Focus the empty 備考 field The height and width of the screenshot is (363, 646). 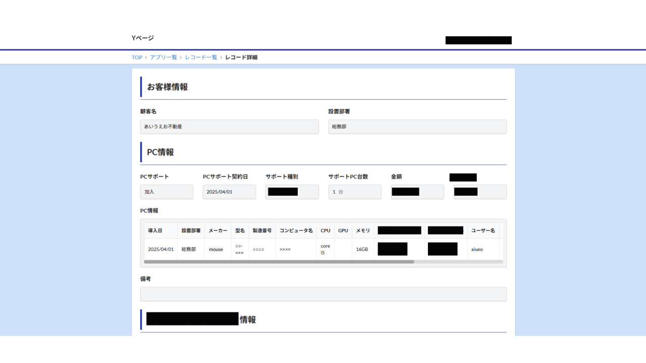click(323, 294)
